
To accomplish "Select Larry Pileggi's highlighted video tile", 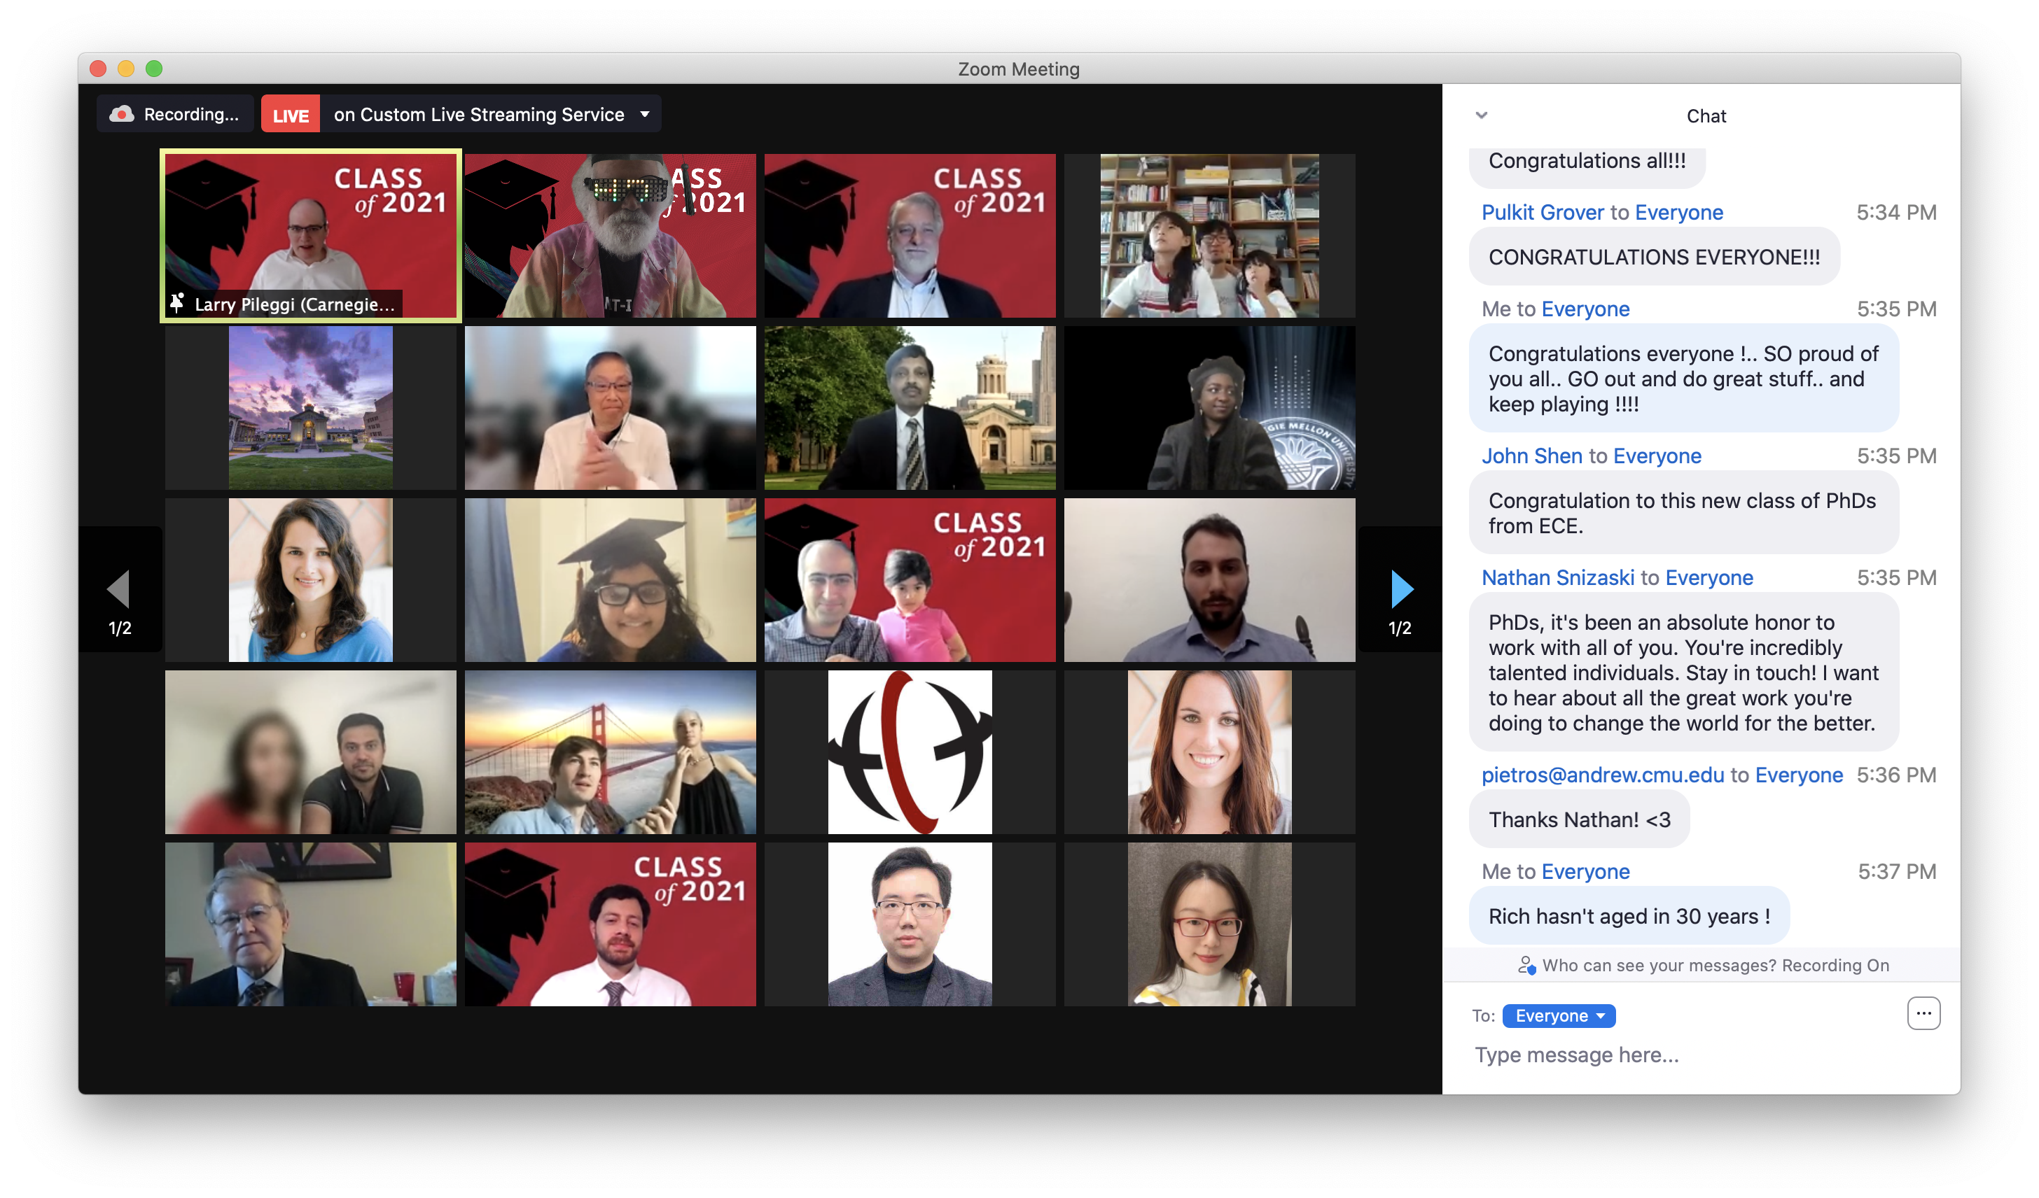I will click(x=311, y=234).
